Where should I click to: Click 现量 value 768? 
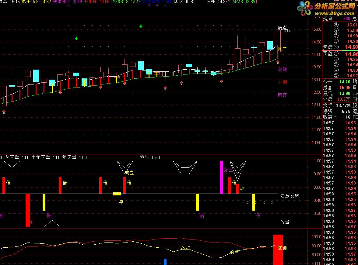346,19
